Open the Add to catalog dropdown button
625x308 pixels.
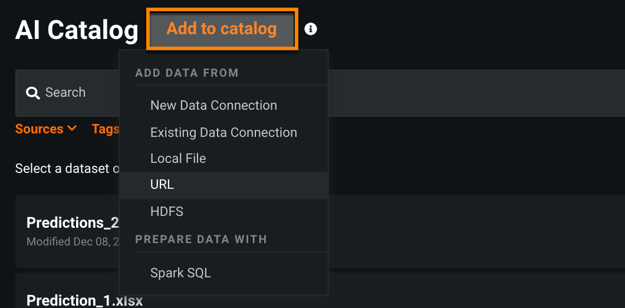click(222, 29)
